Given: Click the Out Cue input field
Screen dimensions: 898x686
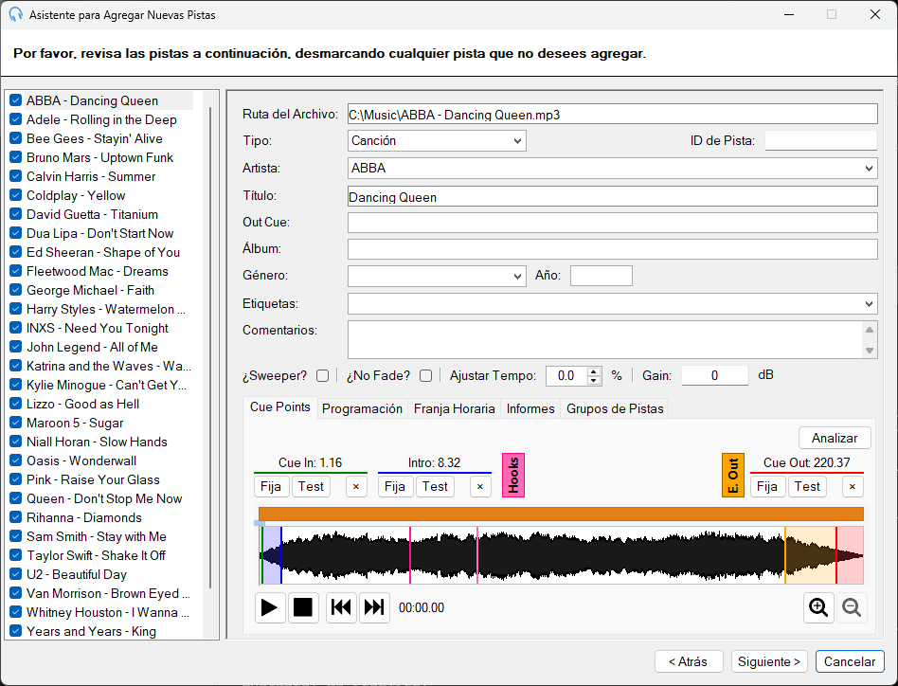Looking at the screenshot, I should tap(612, 222).
